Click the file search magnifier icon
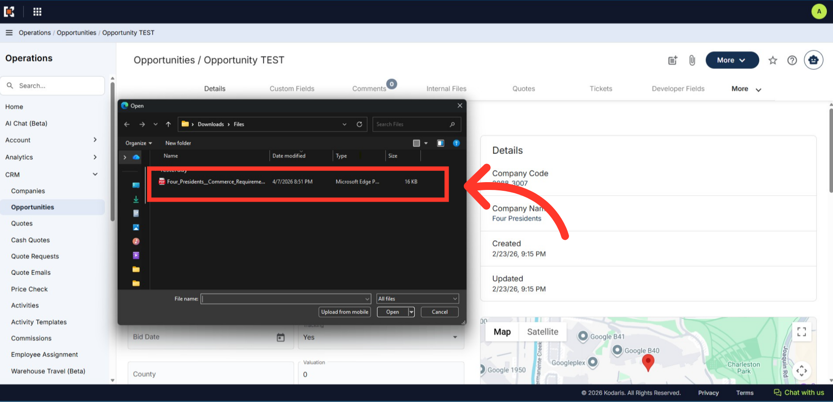833x402 pixels. tap(452, 124)
